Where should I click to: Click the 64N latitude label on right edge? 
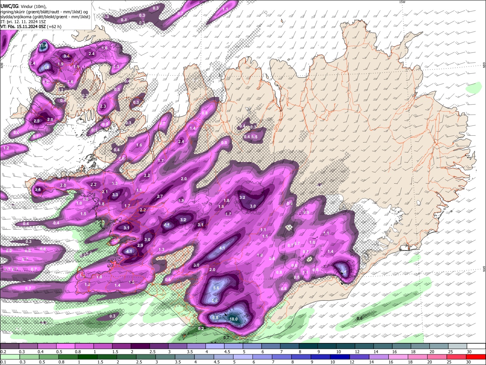[484, 268]
